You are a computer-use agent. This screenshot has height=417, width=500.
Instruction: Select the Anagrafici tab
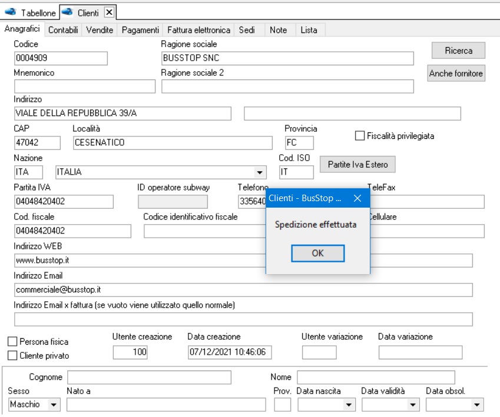(x=22, y=29)
